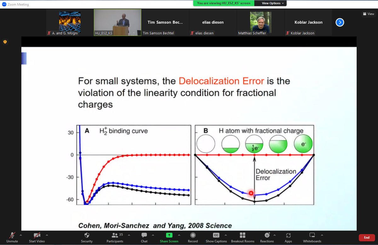
Task: Click the red End meeting button
Action: coord(367,238)
